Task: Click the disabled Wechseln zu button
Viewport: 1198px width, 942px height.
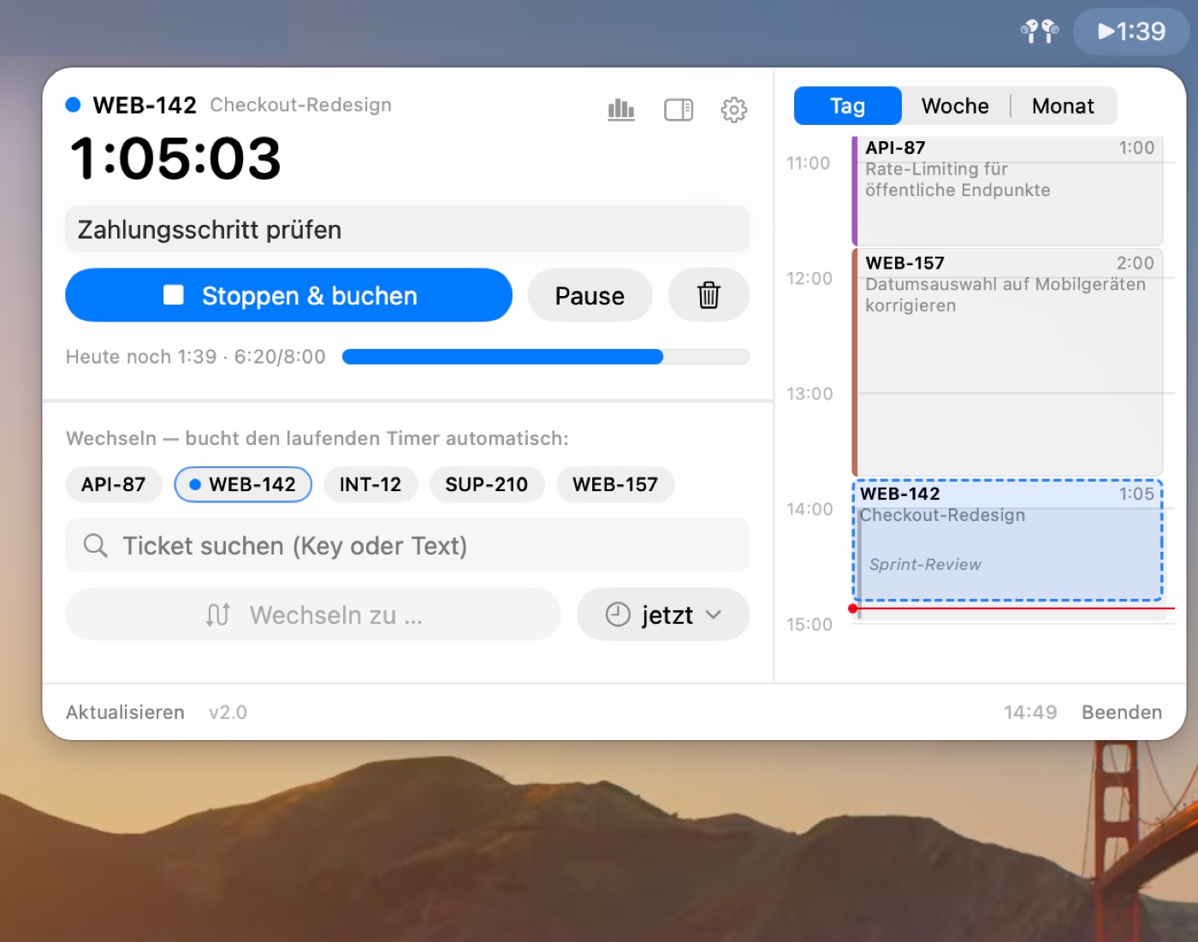Action: click(x=313, y=614)
